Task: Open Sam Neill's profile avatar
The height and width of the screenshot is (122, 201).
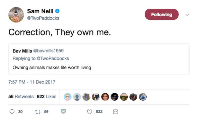Action: pyautogui.click(x=16, y=15)
